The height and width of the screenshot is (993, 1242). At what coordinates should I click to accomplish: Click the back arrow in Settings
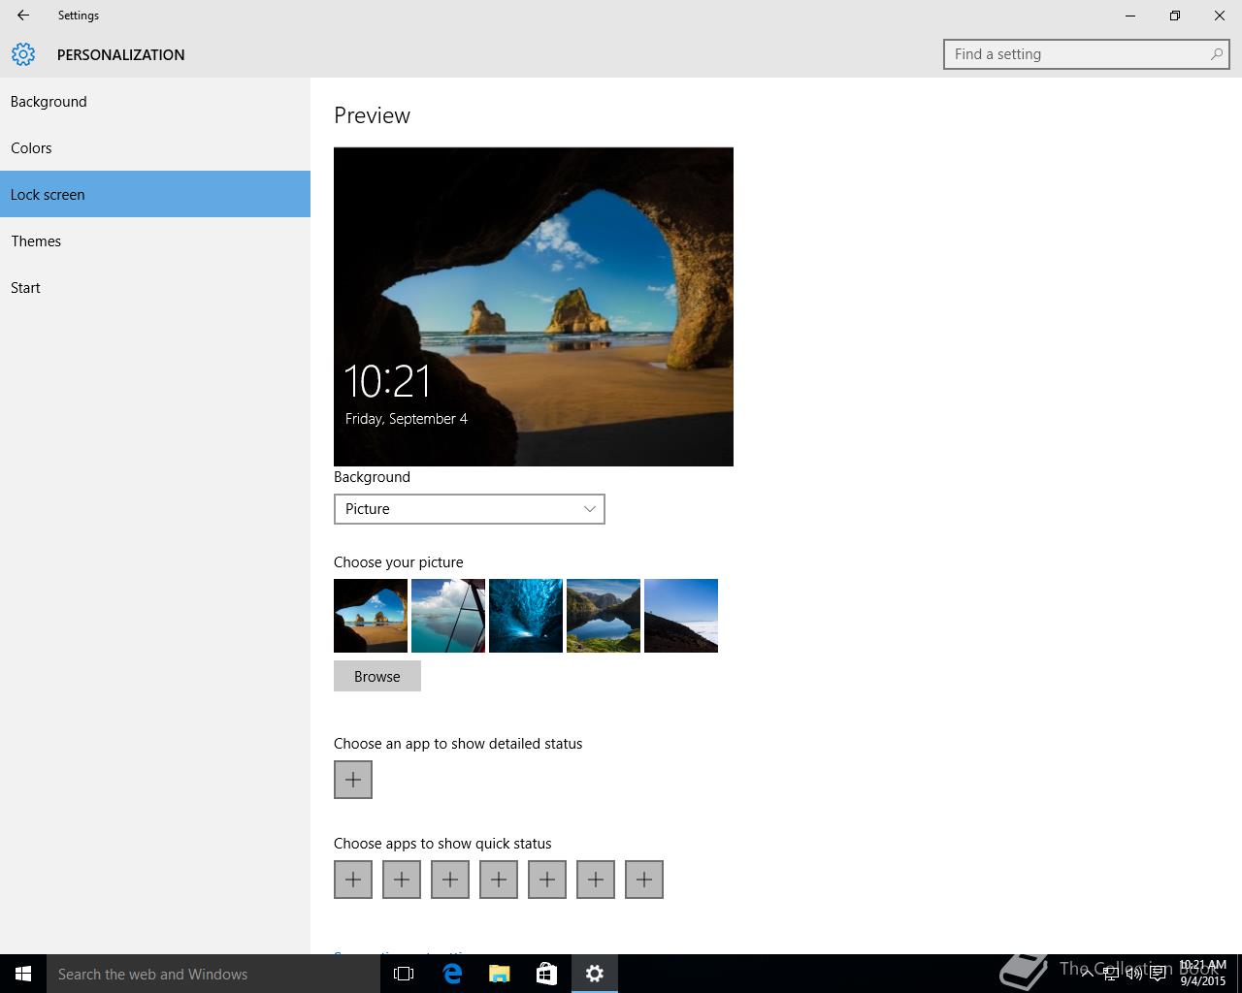(x=23, y=16)
